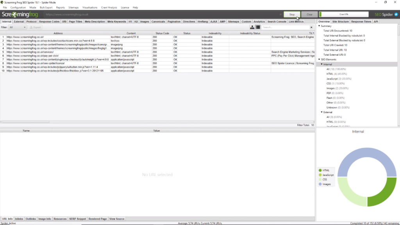400x225 pixels.
Task: Switch to the Response Codes tab
Action: 49,21
